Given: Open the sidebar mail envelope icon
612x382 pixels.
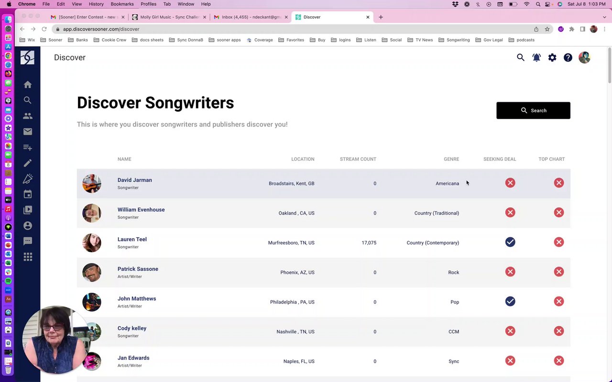Looking at the screenshot, I should click(x=28, y=132).
